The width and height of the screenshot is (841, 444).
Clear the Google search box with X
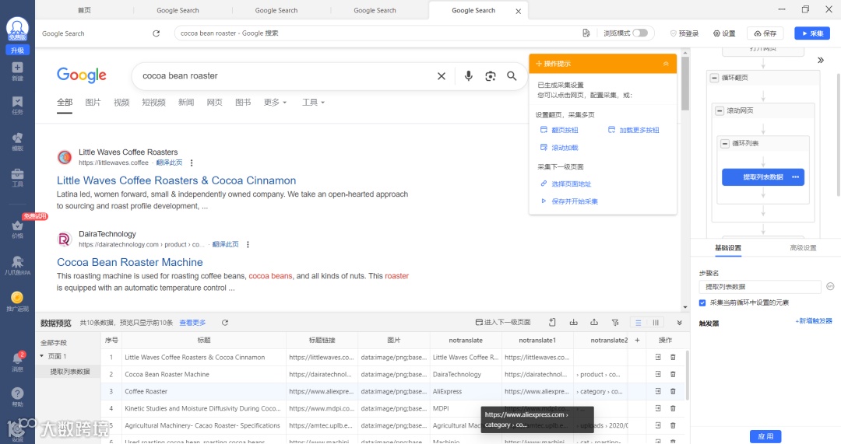tap(442, 76)
